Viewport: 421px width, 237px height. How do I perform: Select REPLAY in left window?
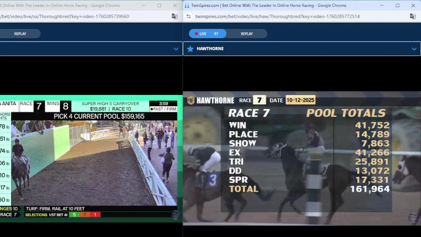[x=20, y=34]
